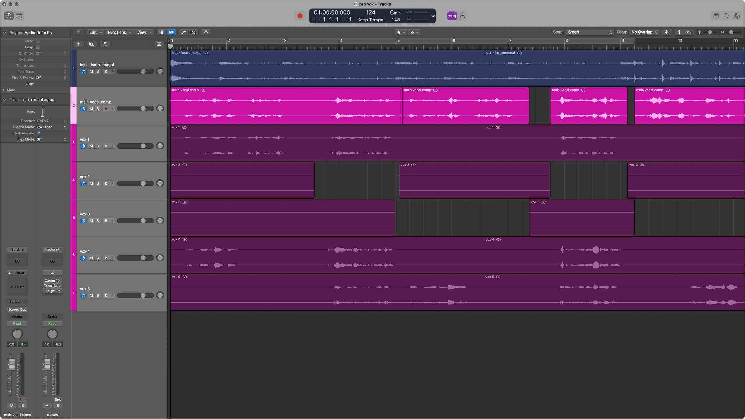
Task: Open the Functions menu
Action: pyautogui.click(x=120, y=32)
